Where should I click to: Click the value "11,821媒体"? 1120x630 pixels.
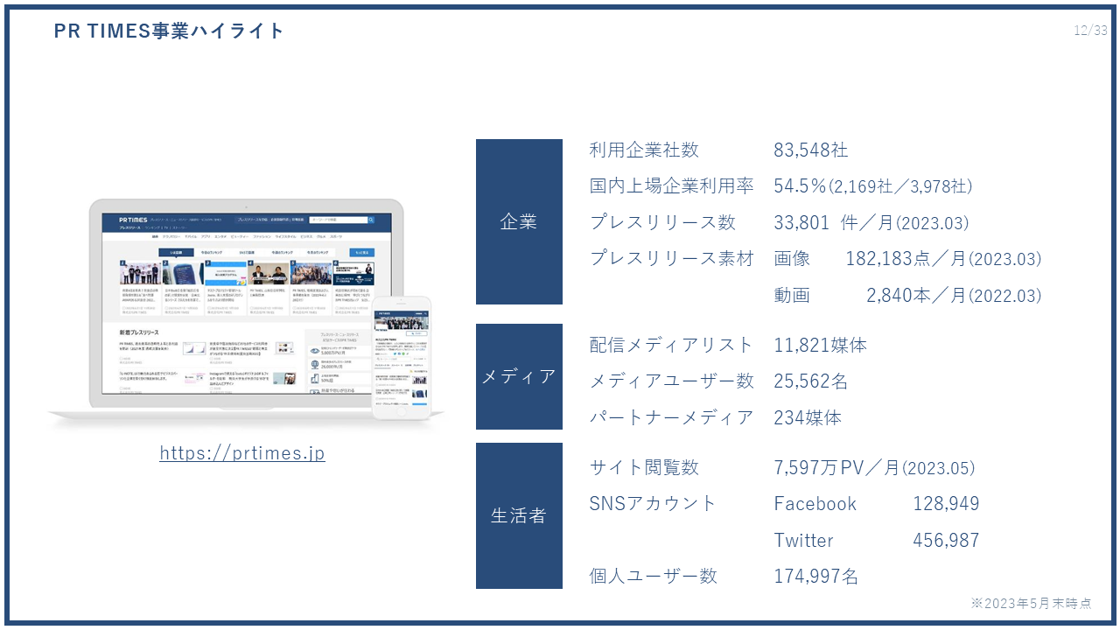[821, 346]
